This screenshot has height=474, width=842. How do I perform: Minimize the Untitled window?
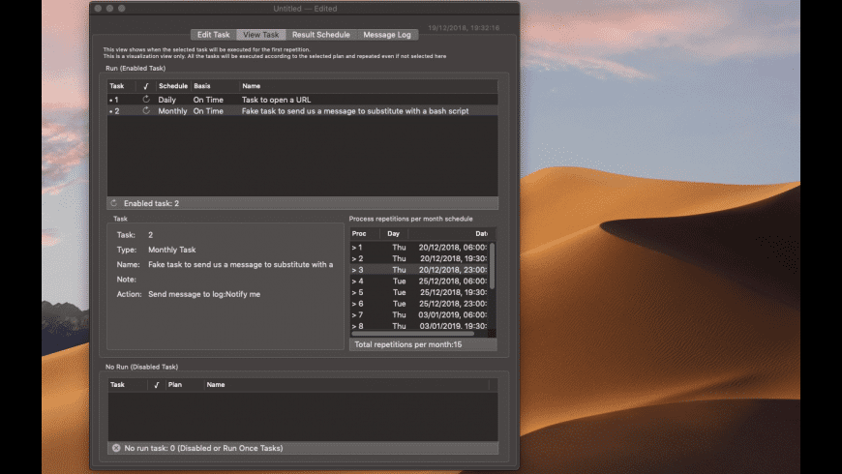109,8
